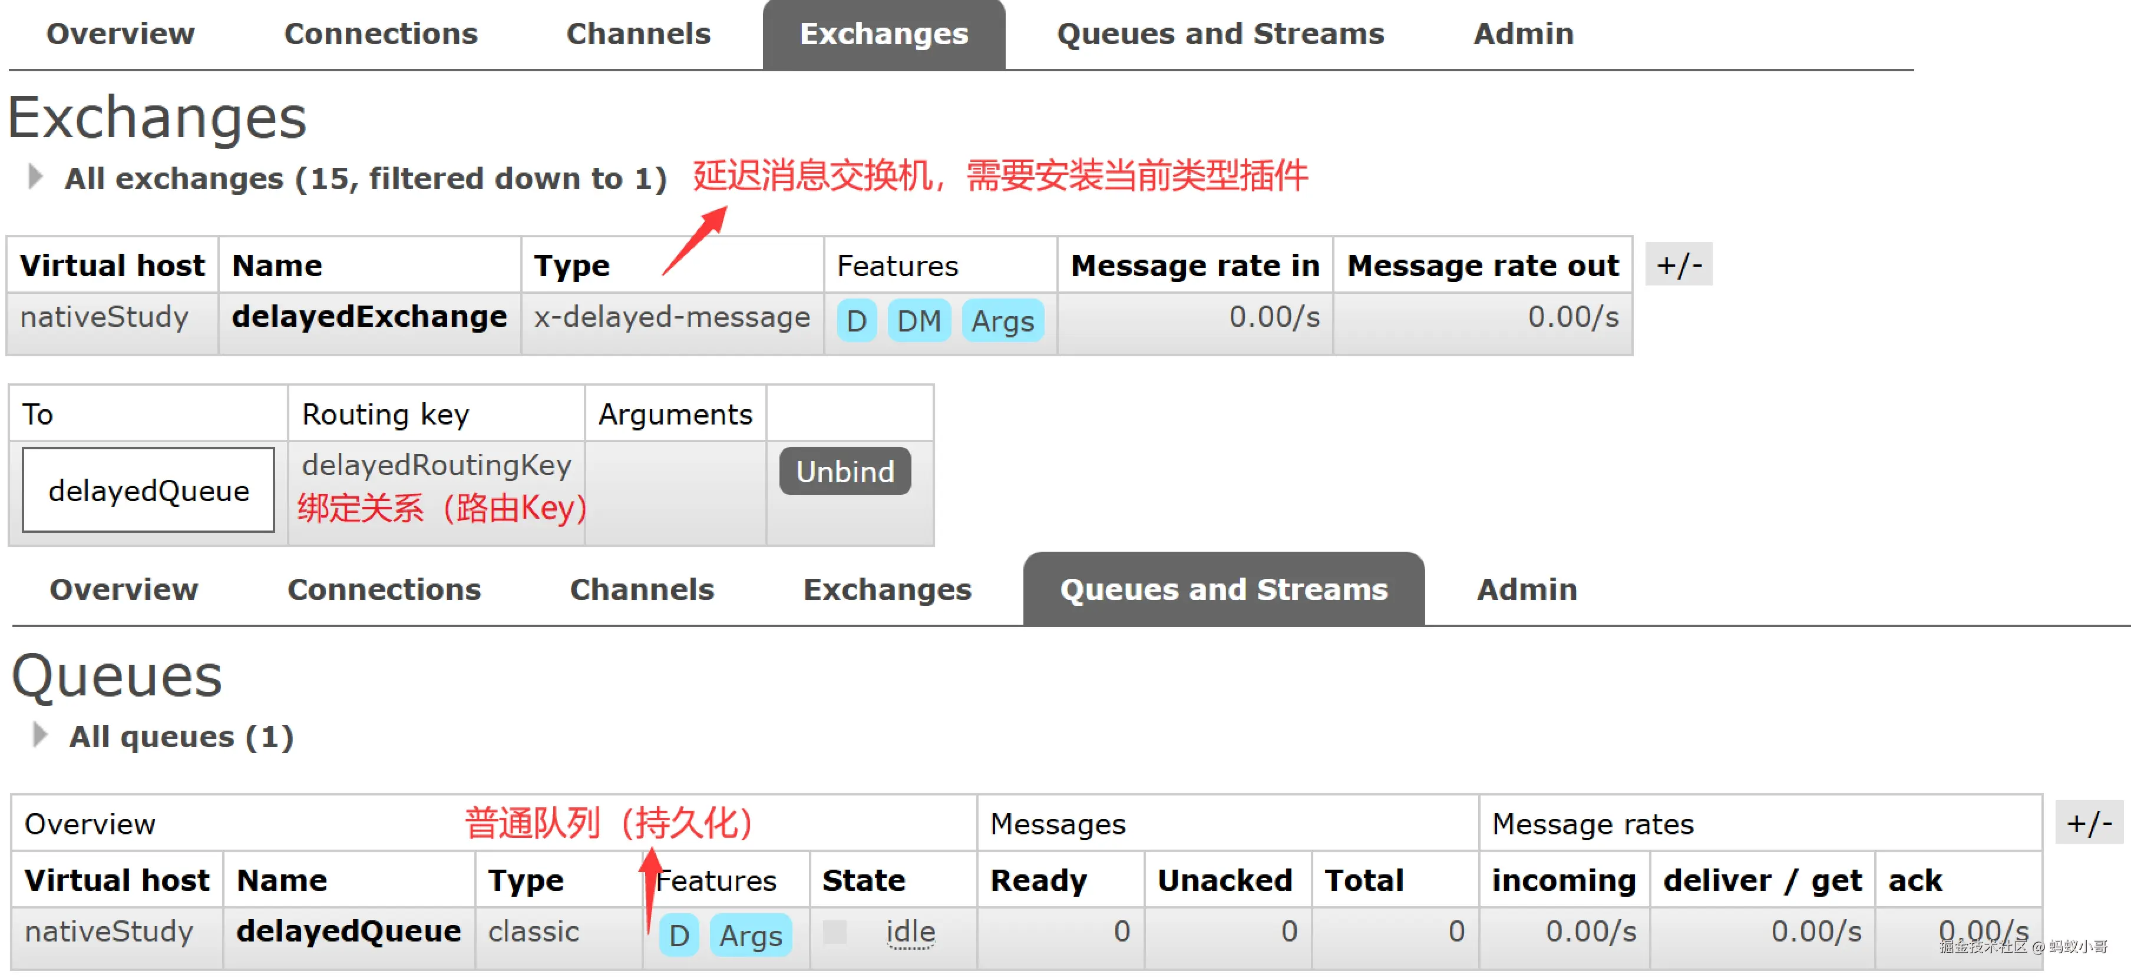Open the top Admin tab

(x=1522, y=34)
